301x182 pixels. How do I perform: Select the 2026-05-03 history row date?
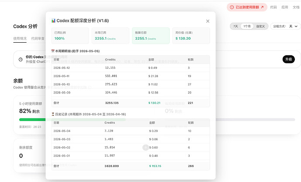(62, 139)
